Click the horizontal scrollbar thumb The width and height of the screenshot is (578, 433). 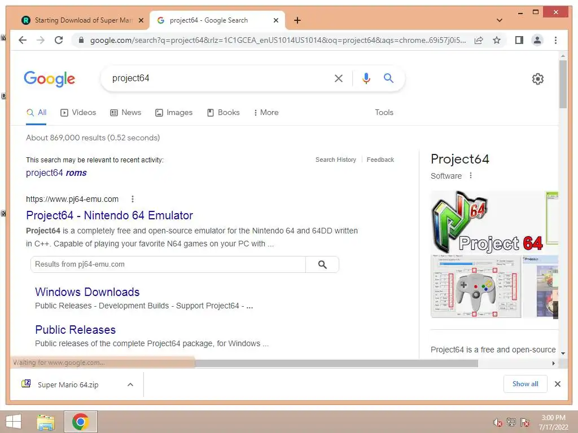point(336,364)
